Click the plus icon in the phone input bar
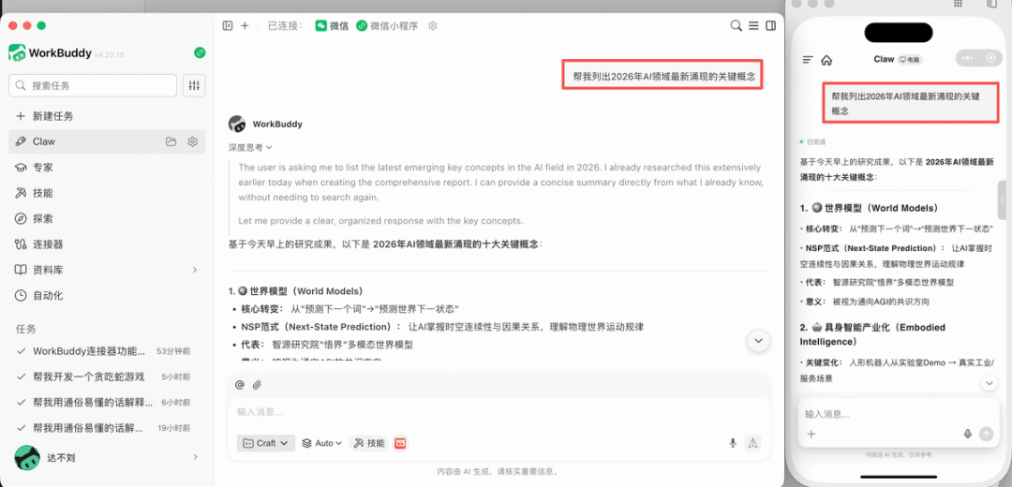Viewport: 1012px width, 487px height. (x=811, y=435)
